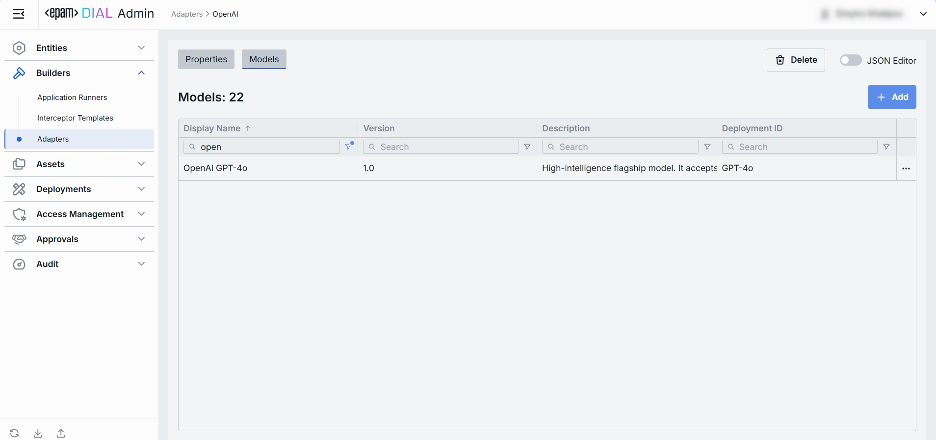Screen dimensions: 936x440
Task: Enable the JSON Editor toggle
Action: [x=850, y=60]
